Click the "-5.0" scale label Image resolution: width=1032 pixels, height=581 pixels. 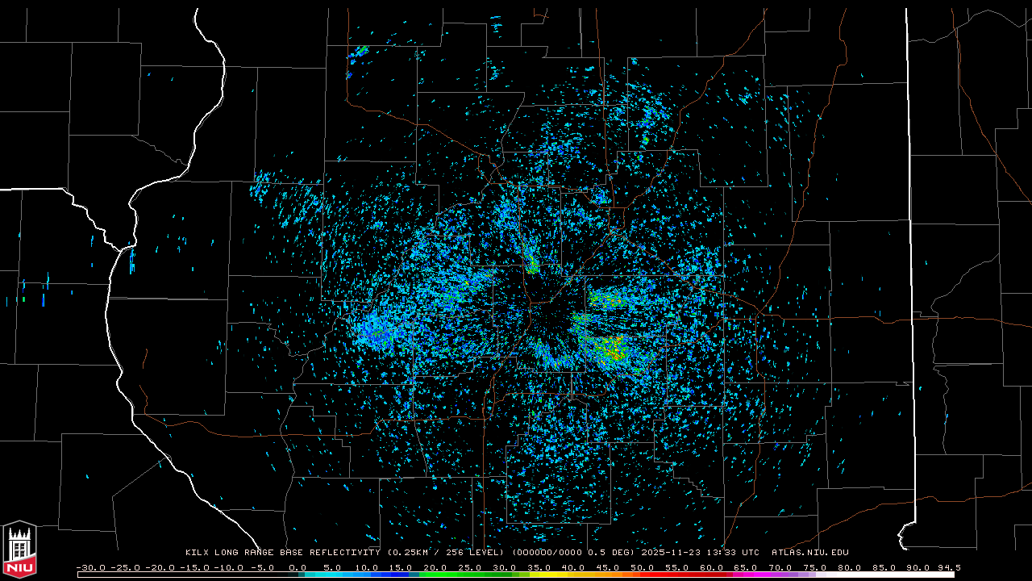(x=264, y=567)
